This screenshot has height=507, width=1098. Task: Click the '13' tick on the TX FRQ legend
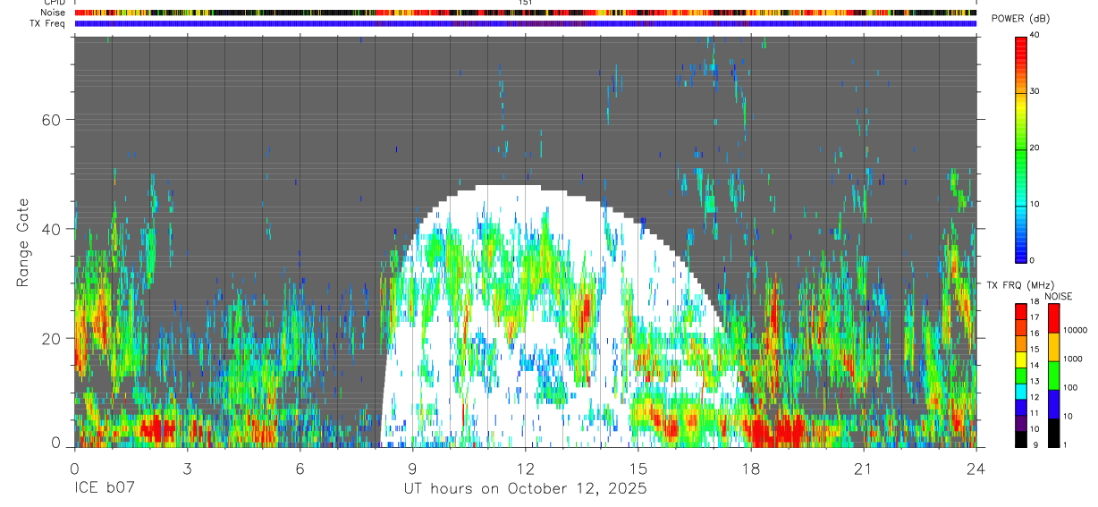pyautogui.click(x=1035, y=382)
